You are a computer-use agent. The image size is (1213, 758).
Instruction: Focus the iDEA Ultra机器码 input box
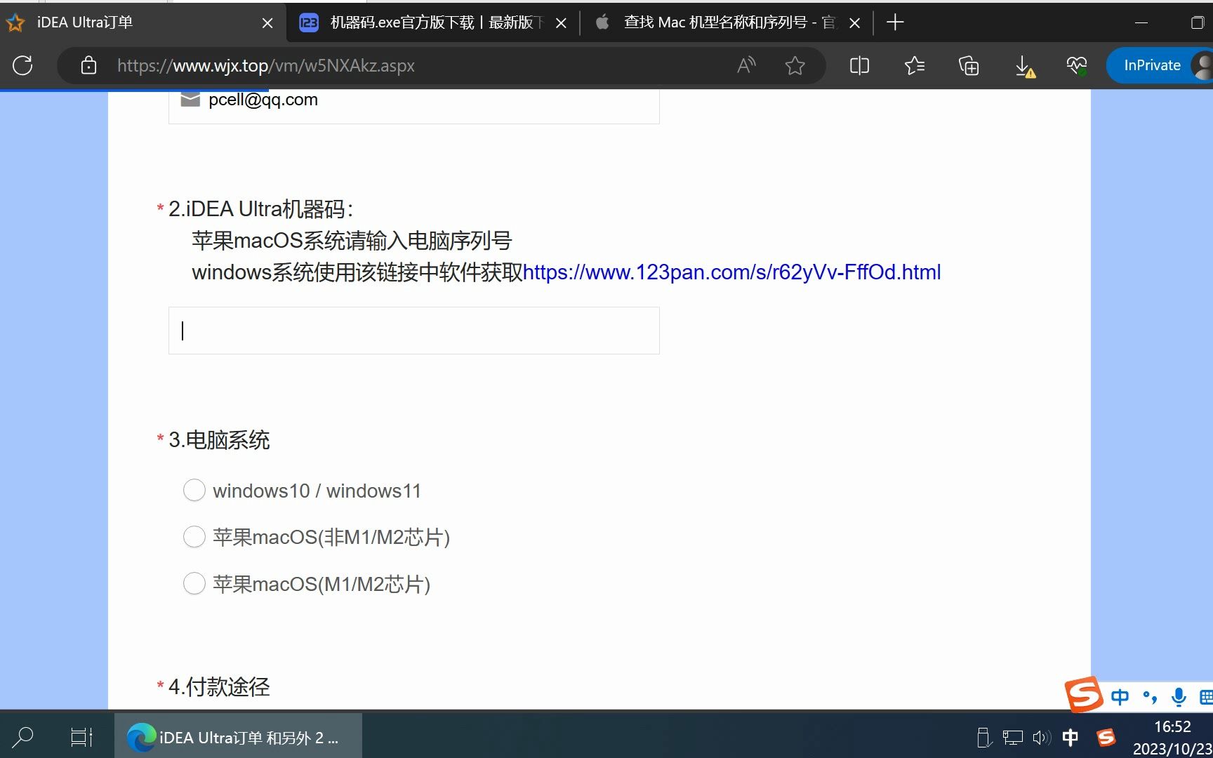click(413, 331)
